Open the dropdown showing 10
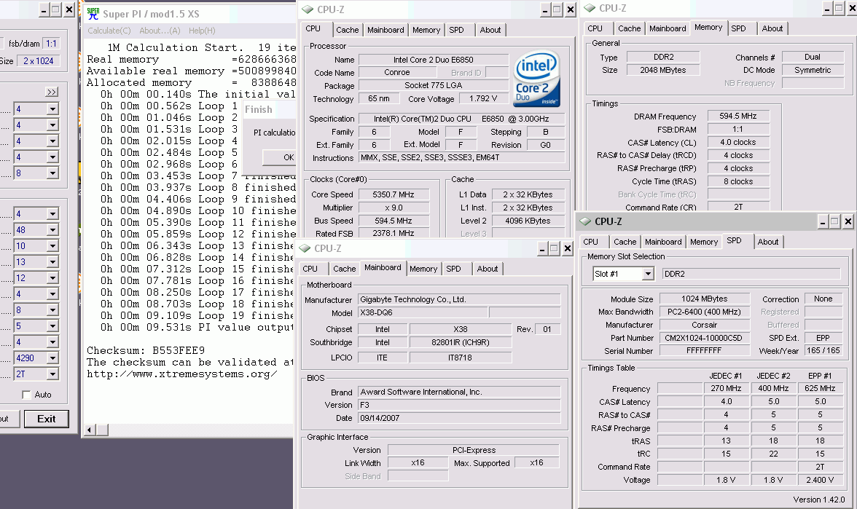857x509 pixels. pyautogui.click(x=52, y=246)
